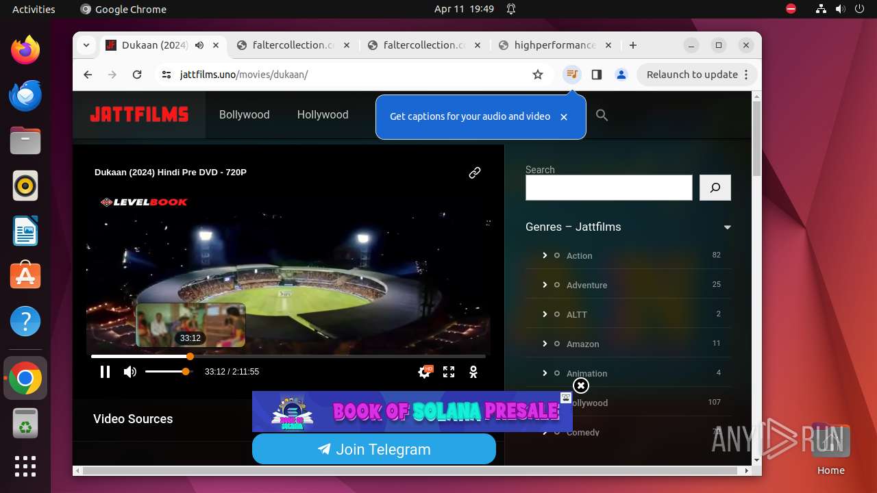
Task: Open the Comedy genre link
Action: (x=583, y=432)
